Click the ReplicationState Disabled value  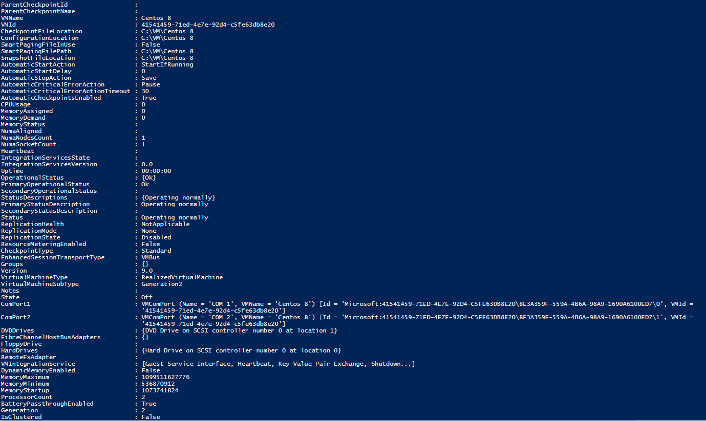(x=156, y=237)
